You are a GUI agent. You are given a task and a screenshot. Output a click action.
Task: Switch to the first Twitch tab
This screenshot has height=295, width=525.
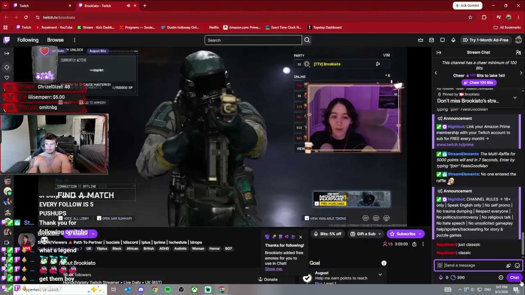(42, 6)
